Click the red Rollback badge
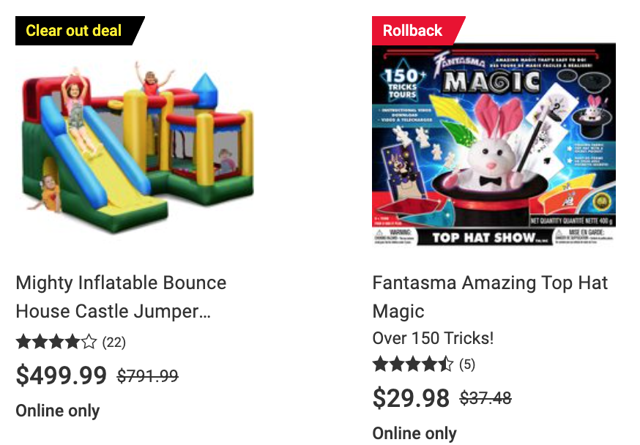Screen dimensions: 640x445 418,31
